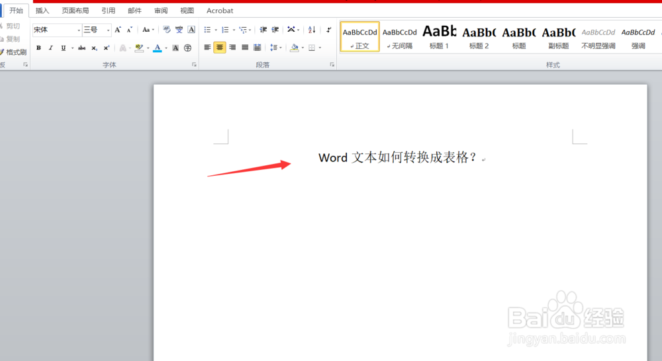662x361 pixels.
Task: Apply multilevel list
Action: coord(243,30)
